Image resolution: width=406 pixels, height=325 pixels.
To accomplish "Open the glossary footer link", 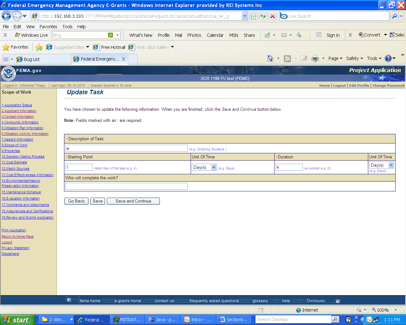I will point(260,301).
